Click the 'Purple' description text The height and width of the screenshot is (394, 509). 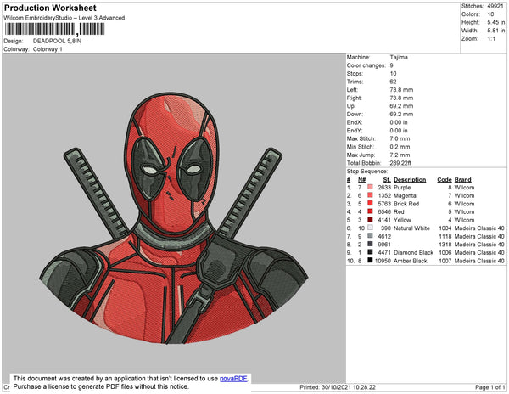click(x=402, y=188)
